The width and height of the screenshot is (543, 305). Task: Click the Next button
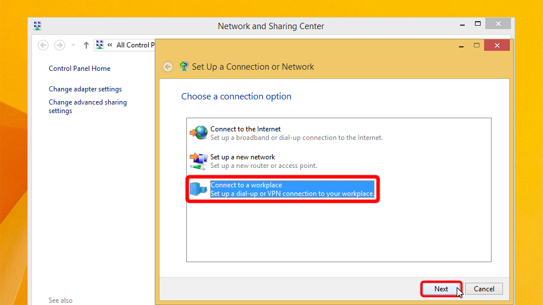(441, 289)
